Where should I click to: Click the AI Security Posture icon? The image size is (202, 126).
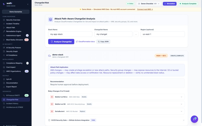(4, 47)
